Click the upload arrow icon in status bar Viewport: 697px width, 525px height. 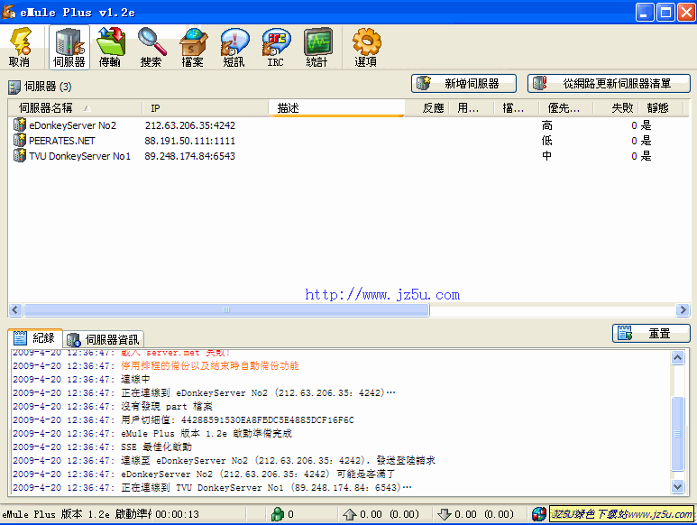coord(349,514)
